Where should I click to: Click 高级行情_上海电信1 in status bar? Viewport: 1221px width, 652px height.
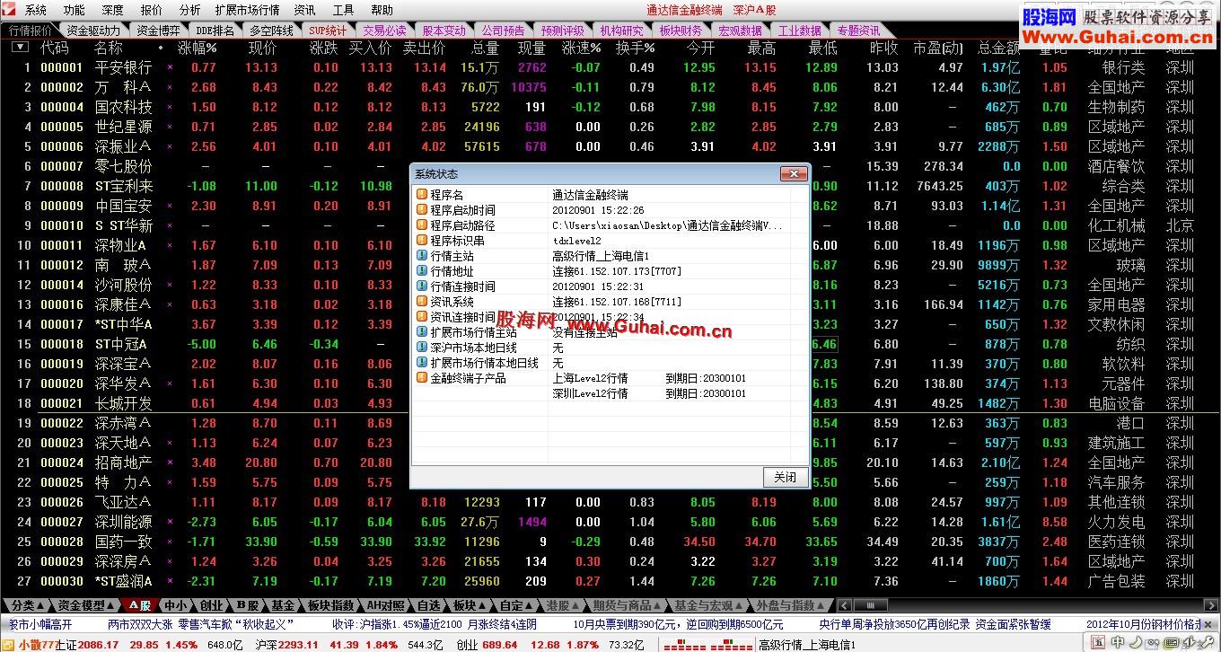point(807,645)
